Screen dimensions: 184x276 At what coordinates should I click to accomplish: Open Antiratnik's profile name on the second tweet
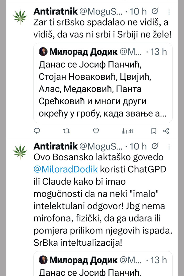(x=55, y=146)
